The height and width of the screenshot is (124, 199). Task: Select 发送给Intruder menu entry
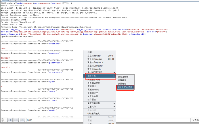[x=99, y=56]
